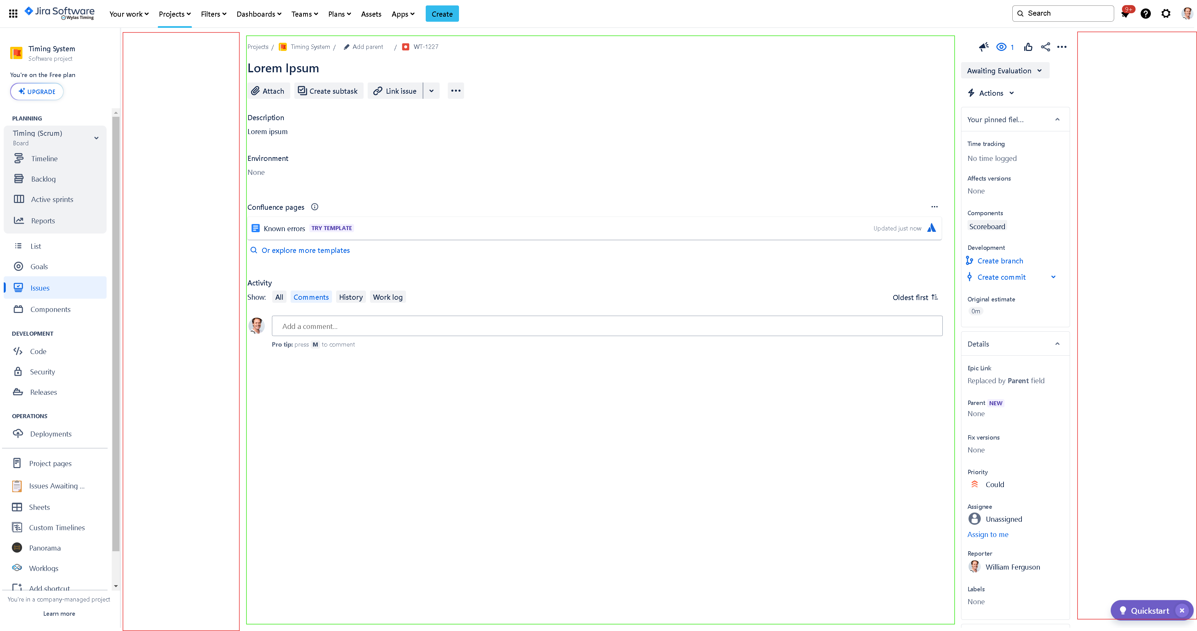The image size is (1197, 631).
Task: Click the Link issue button
Action: pyautogui.click(x=395, y=91)
